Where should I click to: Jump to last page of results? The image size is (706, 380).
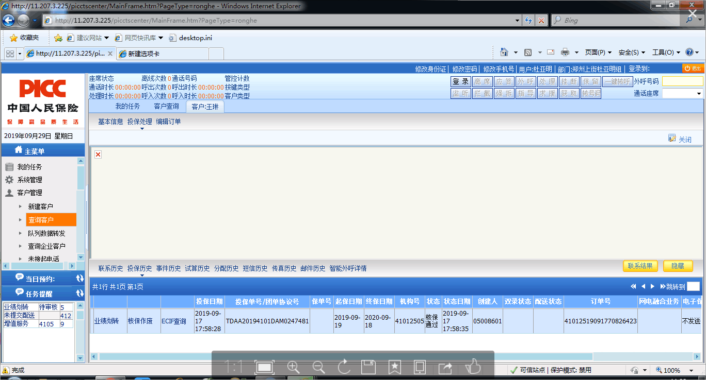pyautogui.click(x=663, y=286)
